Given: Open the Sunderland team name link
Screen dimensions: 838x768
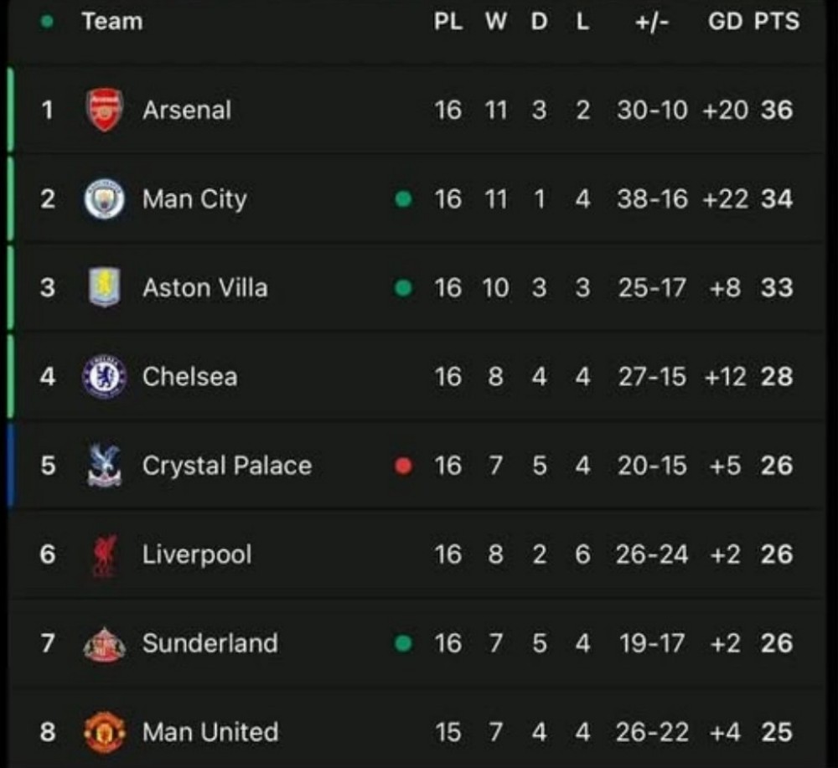Looking at the screenshot, I should pos(209,643).
